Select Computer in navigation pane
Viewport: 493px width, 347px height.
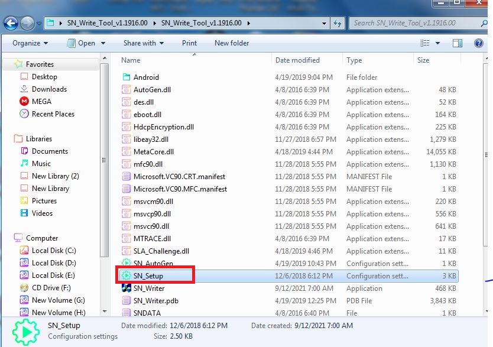[x=42, y=238]
